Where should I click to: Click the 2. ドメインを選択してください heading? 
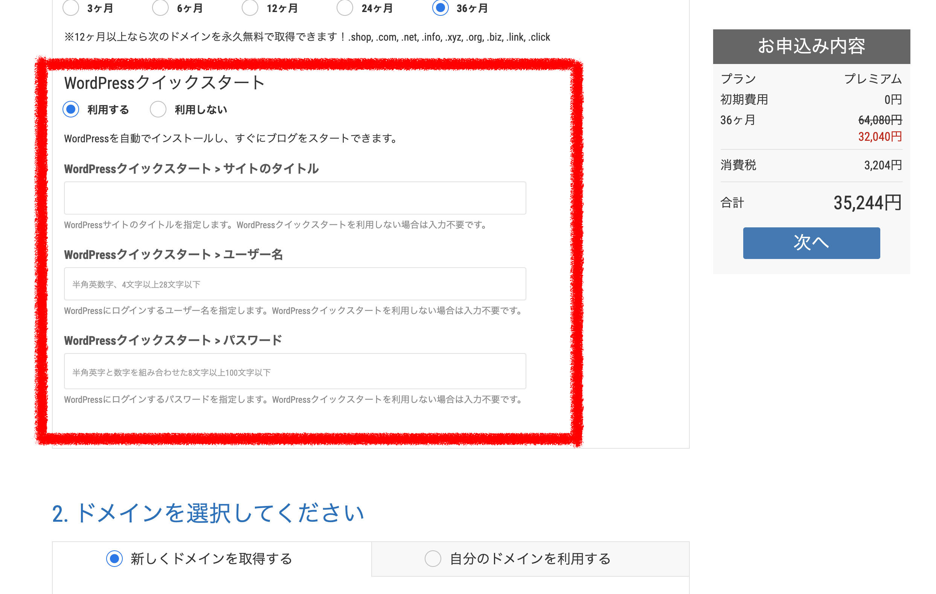(208, 513)
